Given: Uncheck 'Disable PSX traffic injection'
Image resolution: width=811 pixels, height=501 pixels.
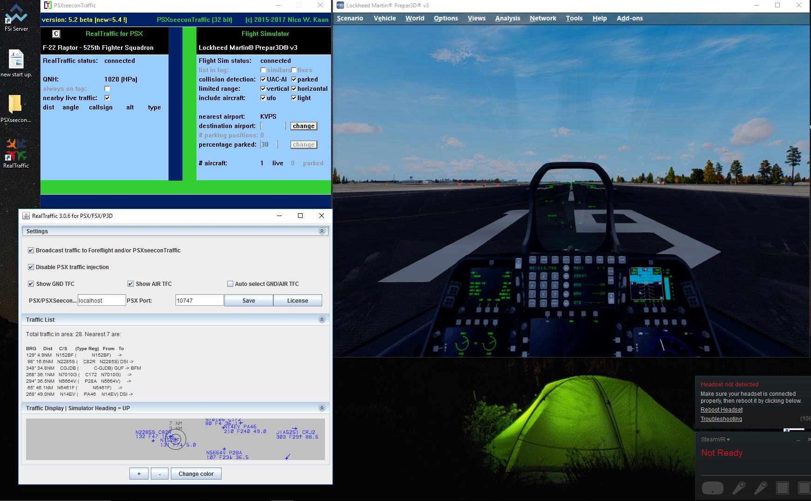Looking at the screenshot, I should (x=31, y=267).
